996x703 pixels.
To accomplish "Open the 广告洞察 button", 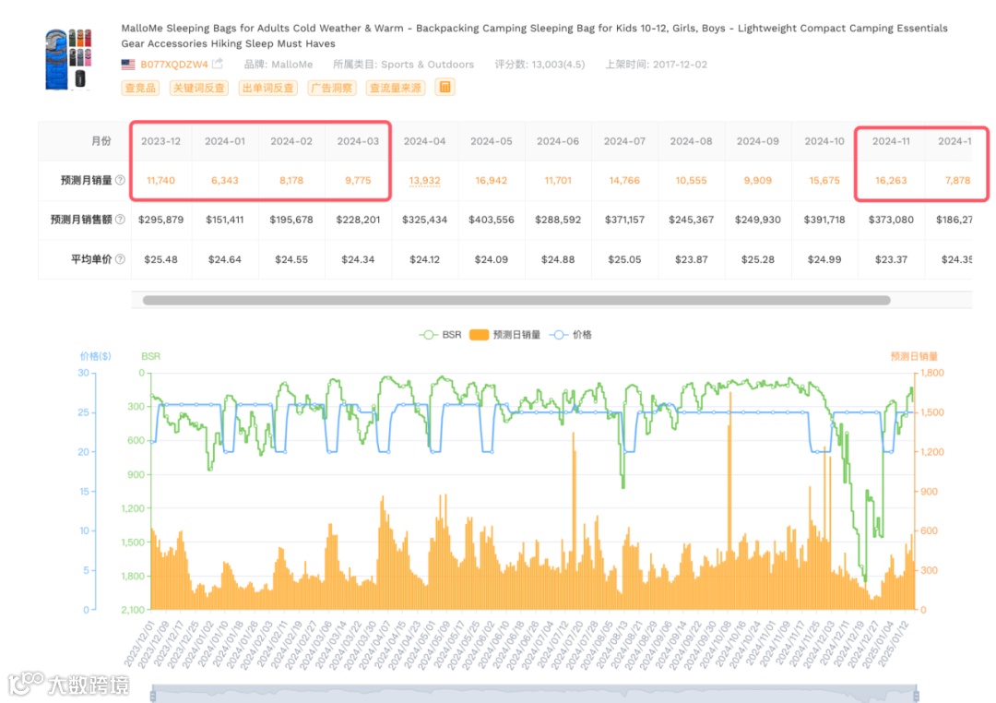I will pyautogui.click(x=332, y=88).
